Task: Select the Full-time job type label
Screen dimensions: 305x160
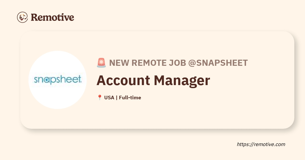Action: click(130, 98)
